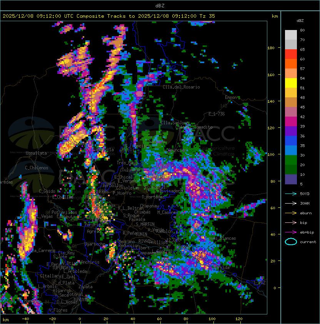Select the slate purple 5-10 dBZ swatch
Viewport: 320px width, 324px height.
(291, 179)
